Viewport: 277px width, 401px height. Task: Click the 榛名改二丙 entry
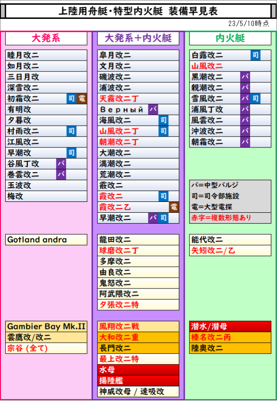pos(230,337)
